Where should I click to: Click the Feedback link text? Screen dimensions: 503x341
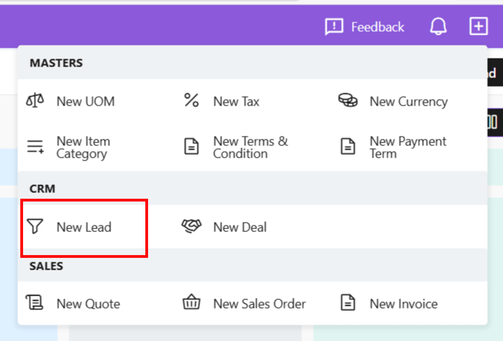point(377,27)
